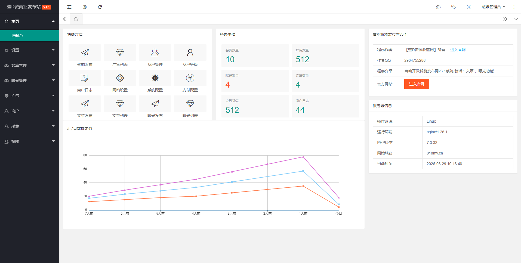
Task: Click the 智能发布 paper plane shortcut icon
Action: click(85, 52)
